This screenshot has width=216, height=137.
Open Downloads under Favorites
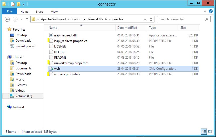[23, 41]
